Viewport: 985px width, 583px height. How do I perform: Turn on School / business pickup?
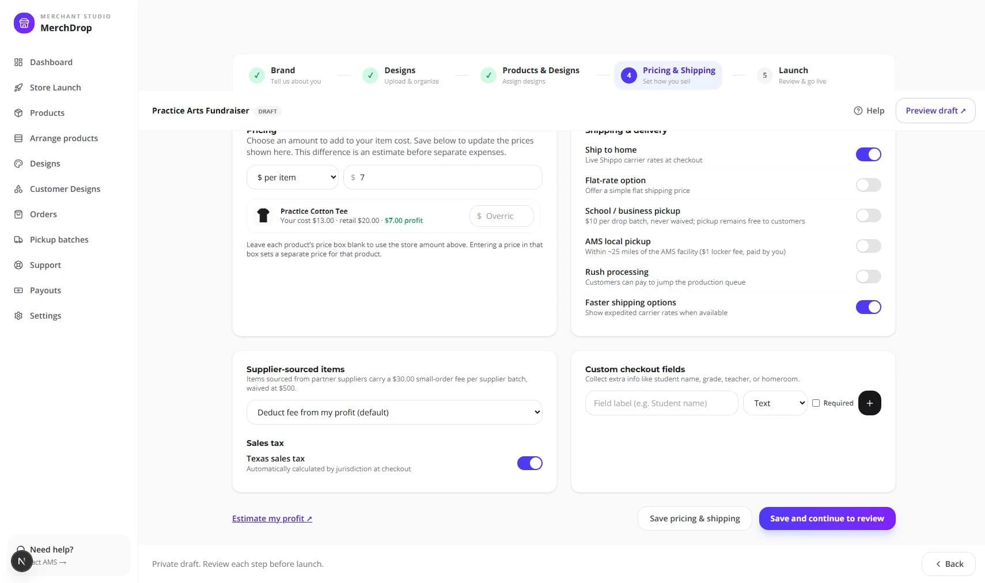click(x=868, y=215)
